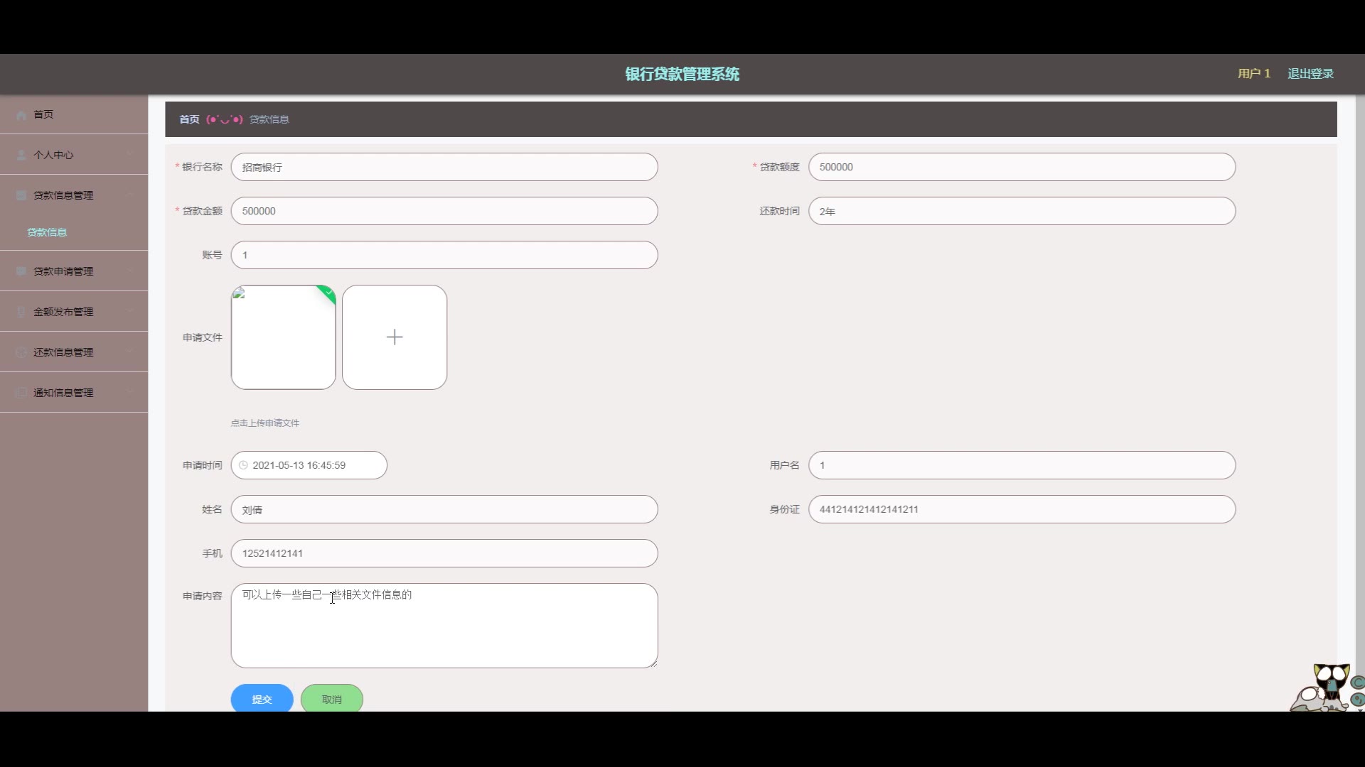This screenshot has width=1365, height=767.
Task: Click the icon beside 贷款申请管理
Action: [x=21, y=271]
